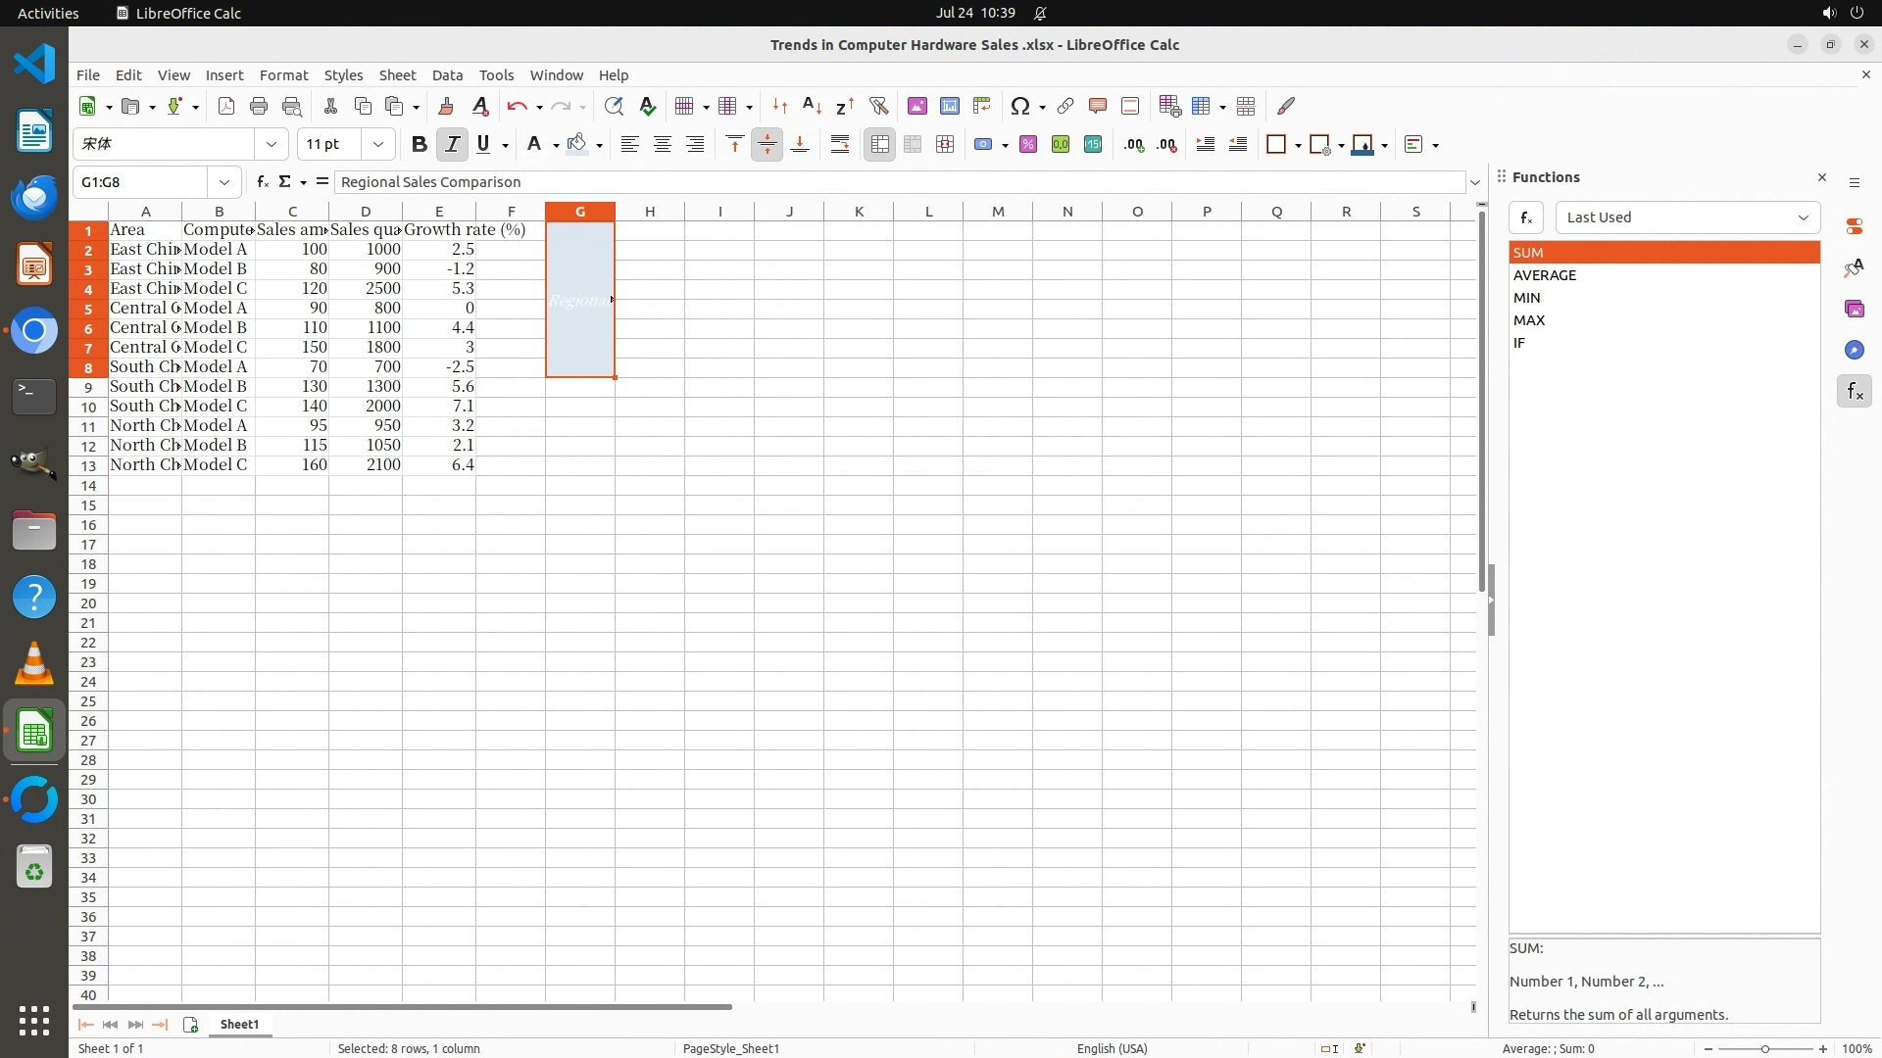Open the Insert Chart icon
Viewport: 1882px width, 1058px height.
tap(949, 106)
